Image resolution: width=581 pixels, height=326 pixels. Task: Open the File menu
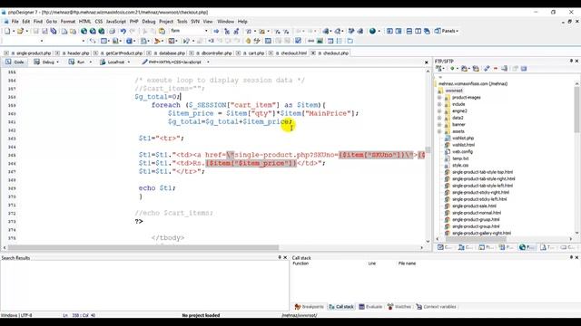(x=15, y=22)
